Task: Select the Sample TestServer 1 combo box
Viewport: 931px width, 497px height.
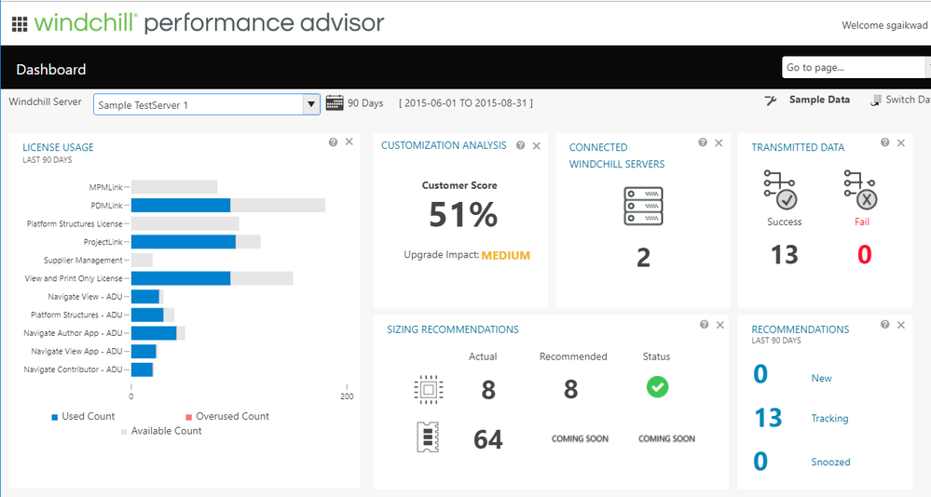Action: (x=207, y=104)
